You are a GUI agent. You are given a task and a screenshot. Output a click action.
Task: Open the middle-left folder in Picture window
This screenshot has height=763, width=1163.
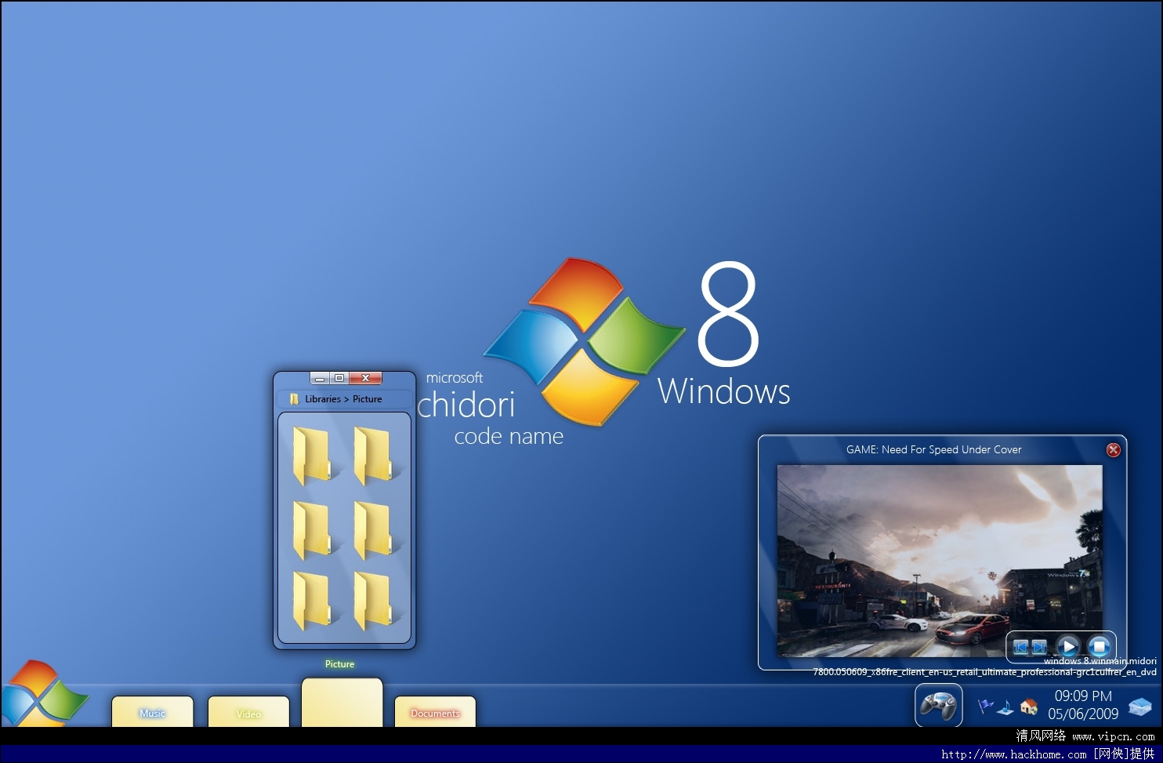312,530
